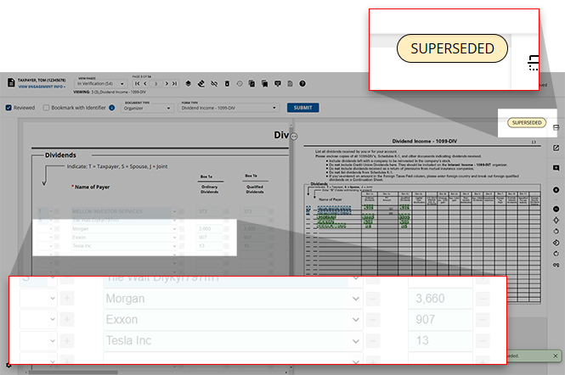
Task: Click the Qualified Dividends column header
Action: 255,189
